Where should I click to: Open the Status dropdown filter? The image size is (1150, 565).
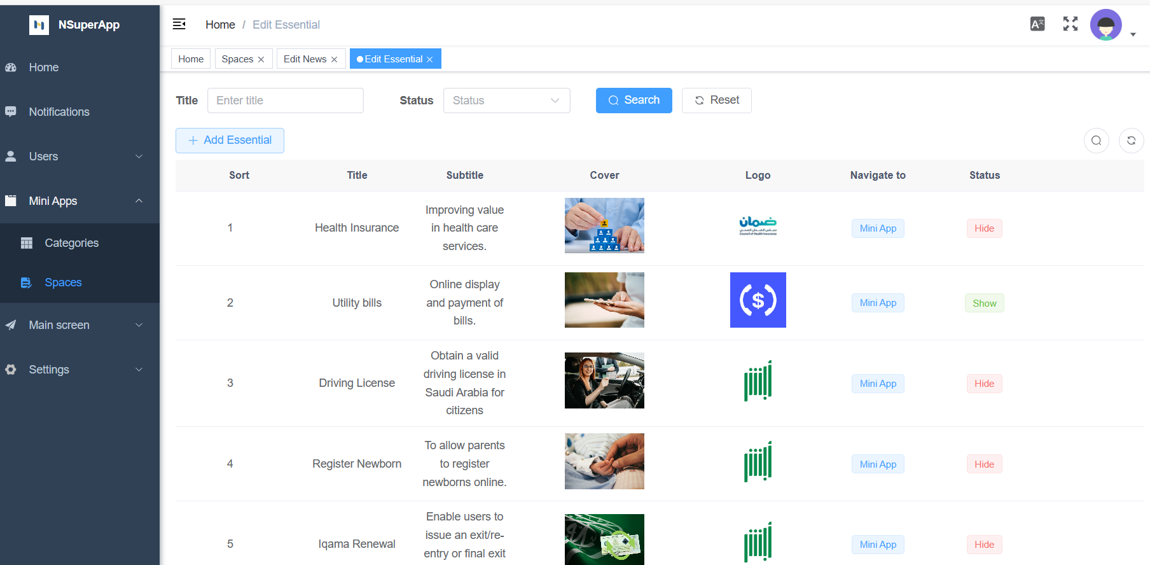click(506, 101)
